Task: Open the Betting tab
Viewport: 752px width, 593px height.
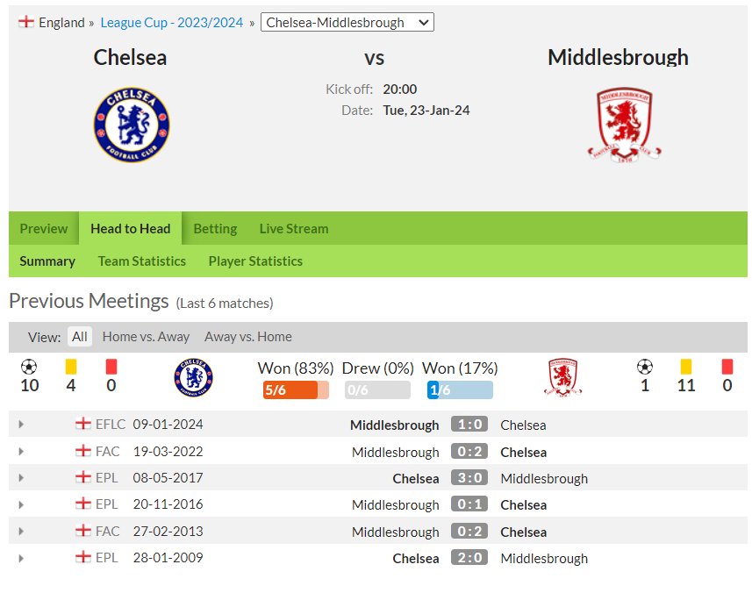Action: pos(215,229)
